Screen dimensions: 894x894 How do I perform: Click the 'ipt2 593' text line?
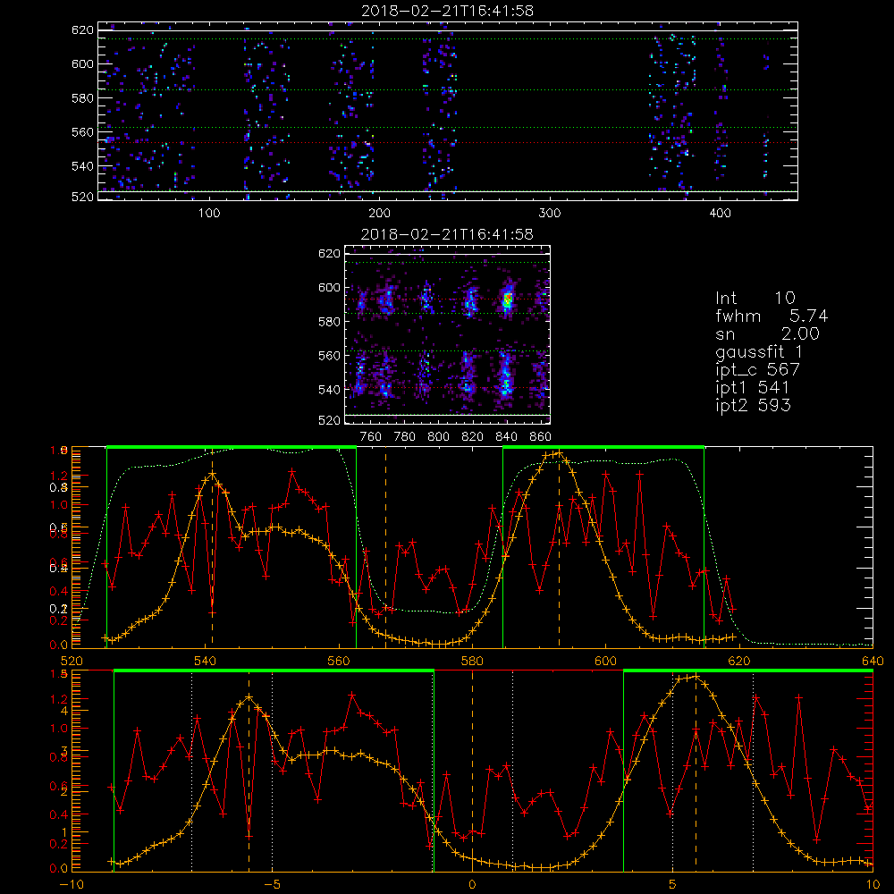click(x=753, y=405)
